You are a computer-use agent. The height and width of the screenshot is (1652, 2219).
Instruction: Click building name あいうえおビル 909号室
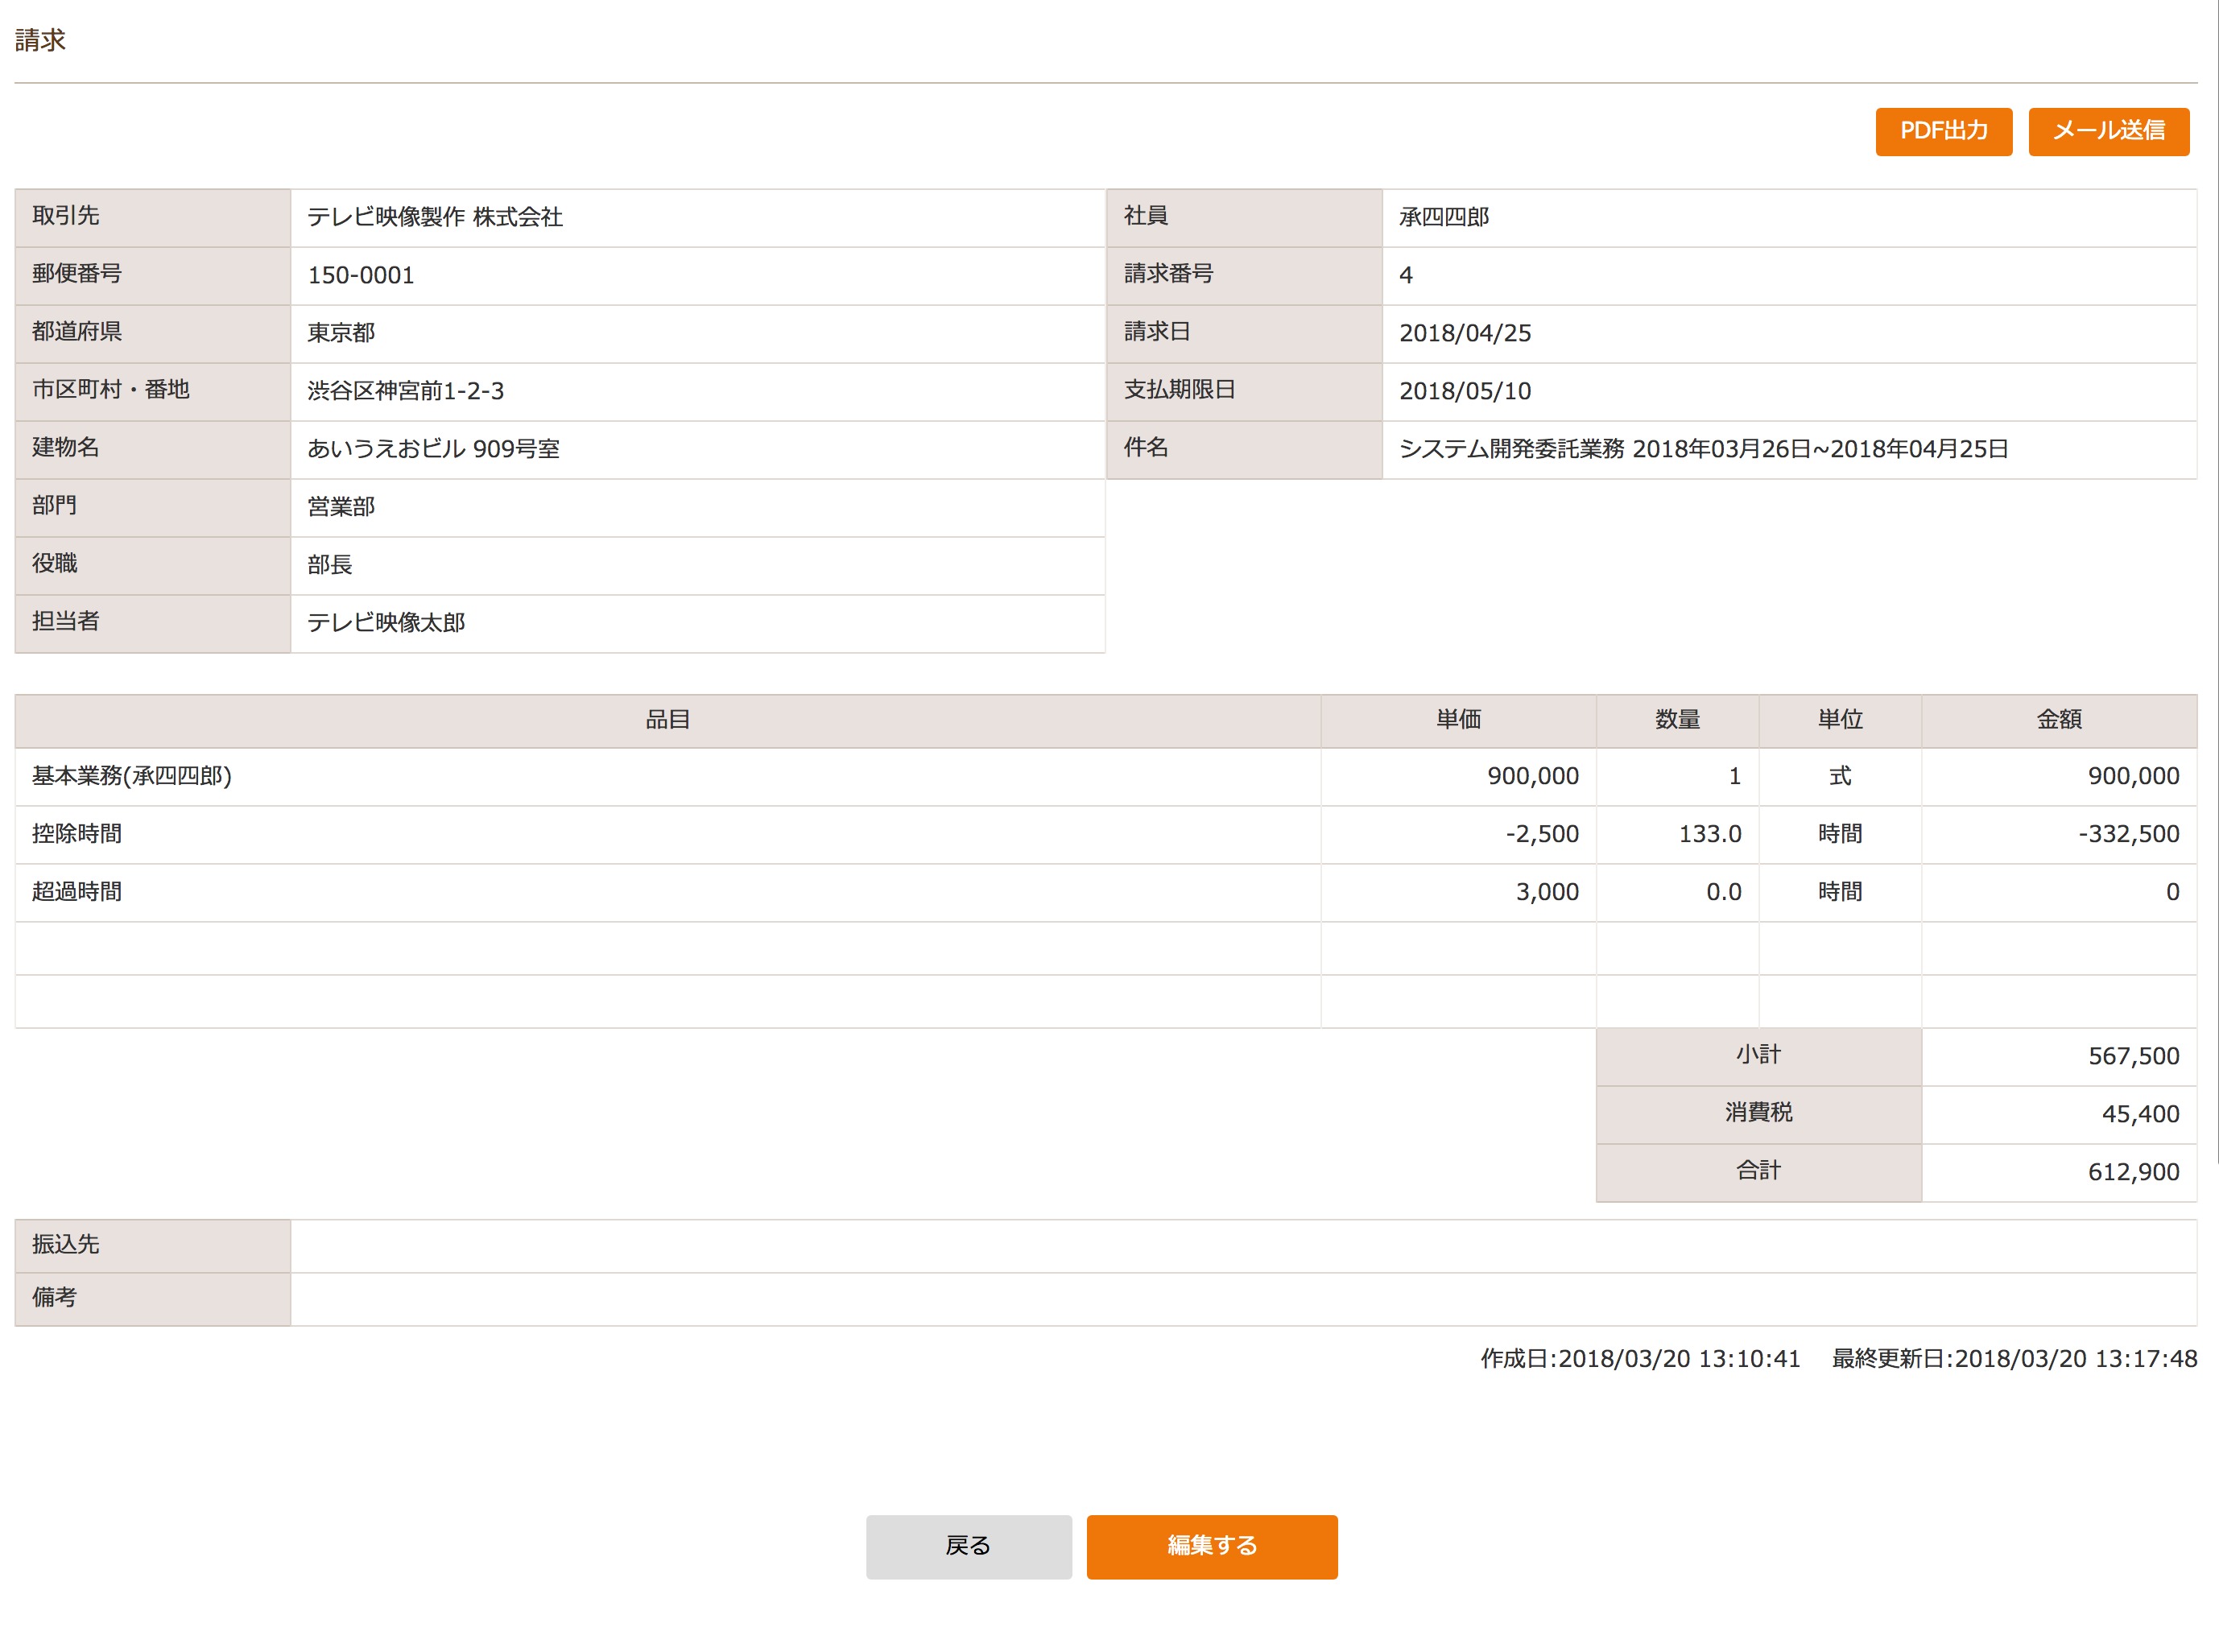point(433,449)
